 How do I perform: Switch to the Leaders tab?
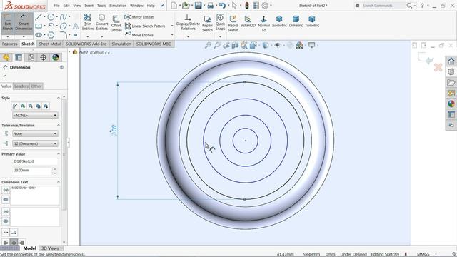point(21,86)
